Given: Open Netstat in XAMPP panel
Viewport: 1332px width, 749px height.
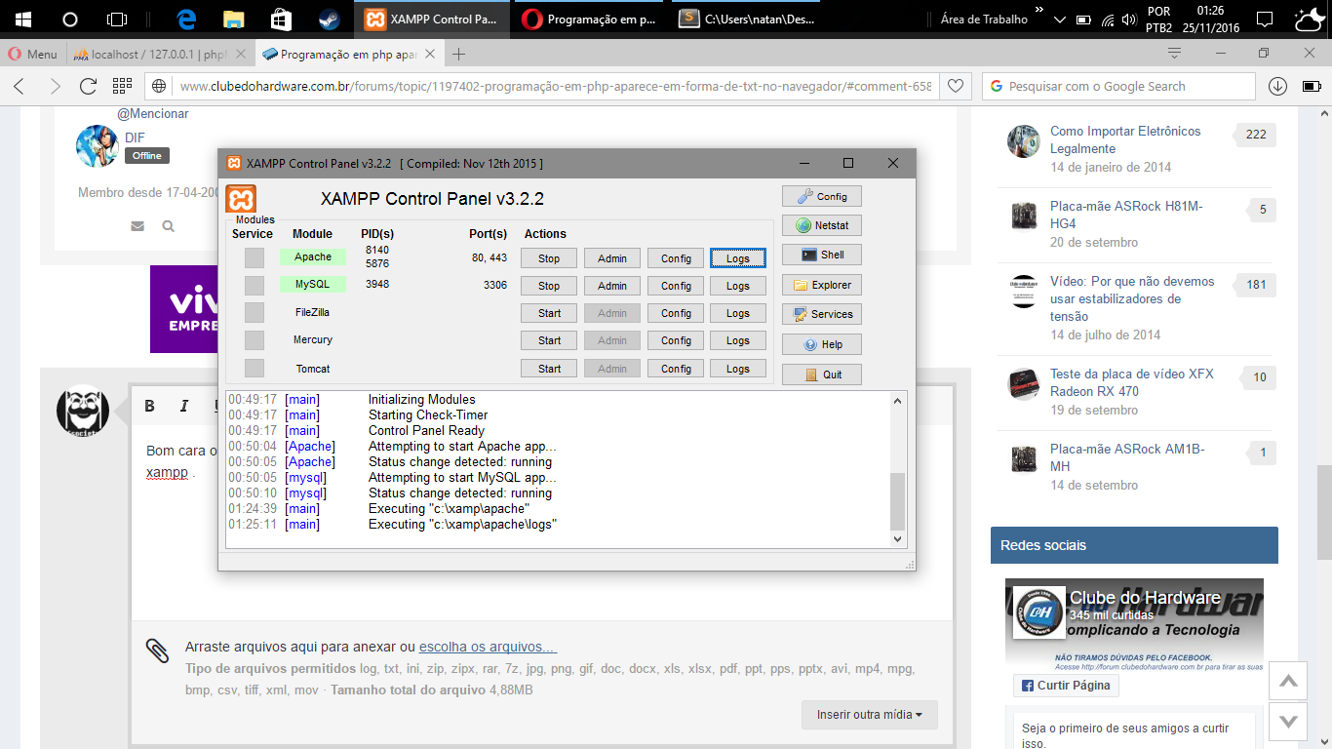Looking at the screenshot, I should pyautogui.click(x=822, y=225).
